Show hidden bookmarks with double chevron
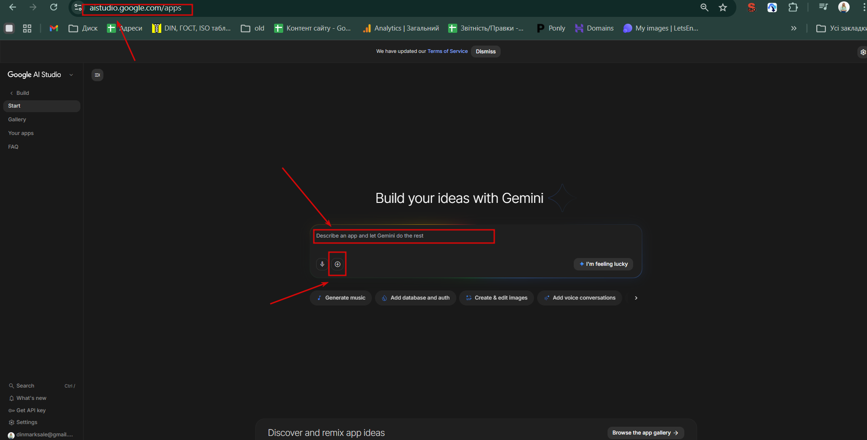This screenshot has width=867, height=440. pyautogui.click(x=794, y=28)
